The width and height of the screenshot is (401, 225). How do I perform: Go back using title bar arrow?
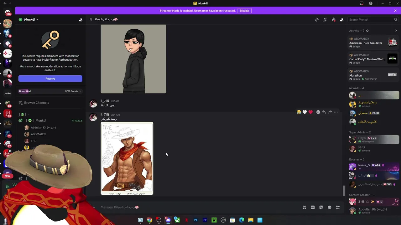tap(5, 3)
